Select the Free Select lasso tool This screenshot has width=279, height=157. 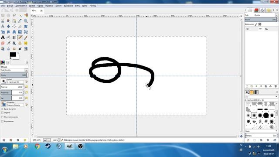pyautogui.click(x=14, y=15)
